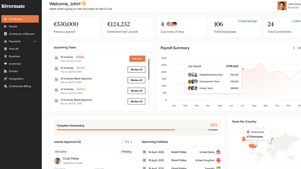
Task: Click John Deco's profile picture
Action: pyautogui.click(x=282, y=6)
